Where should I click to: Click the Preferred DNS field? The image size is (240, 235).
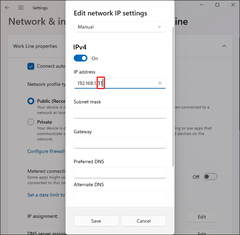(x=120, y=173)
